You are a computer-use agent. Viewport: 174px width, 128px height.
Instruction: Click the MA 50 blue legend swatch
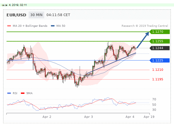point(53,26)
